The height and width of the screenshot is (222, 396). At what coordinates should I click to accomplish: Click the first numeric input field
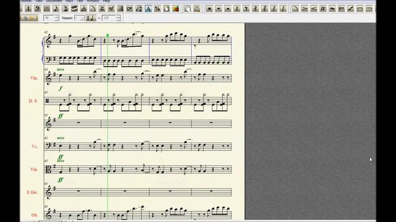(x=49, y=18)
